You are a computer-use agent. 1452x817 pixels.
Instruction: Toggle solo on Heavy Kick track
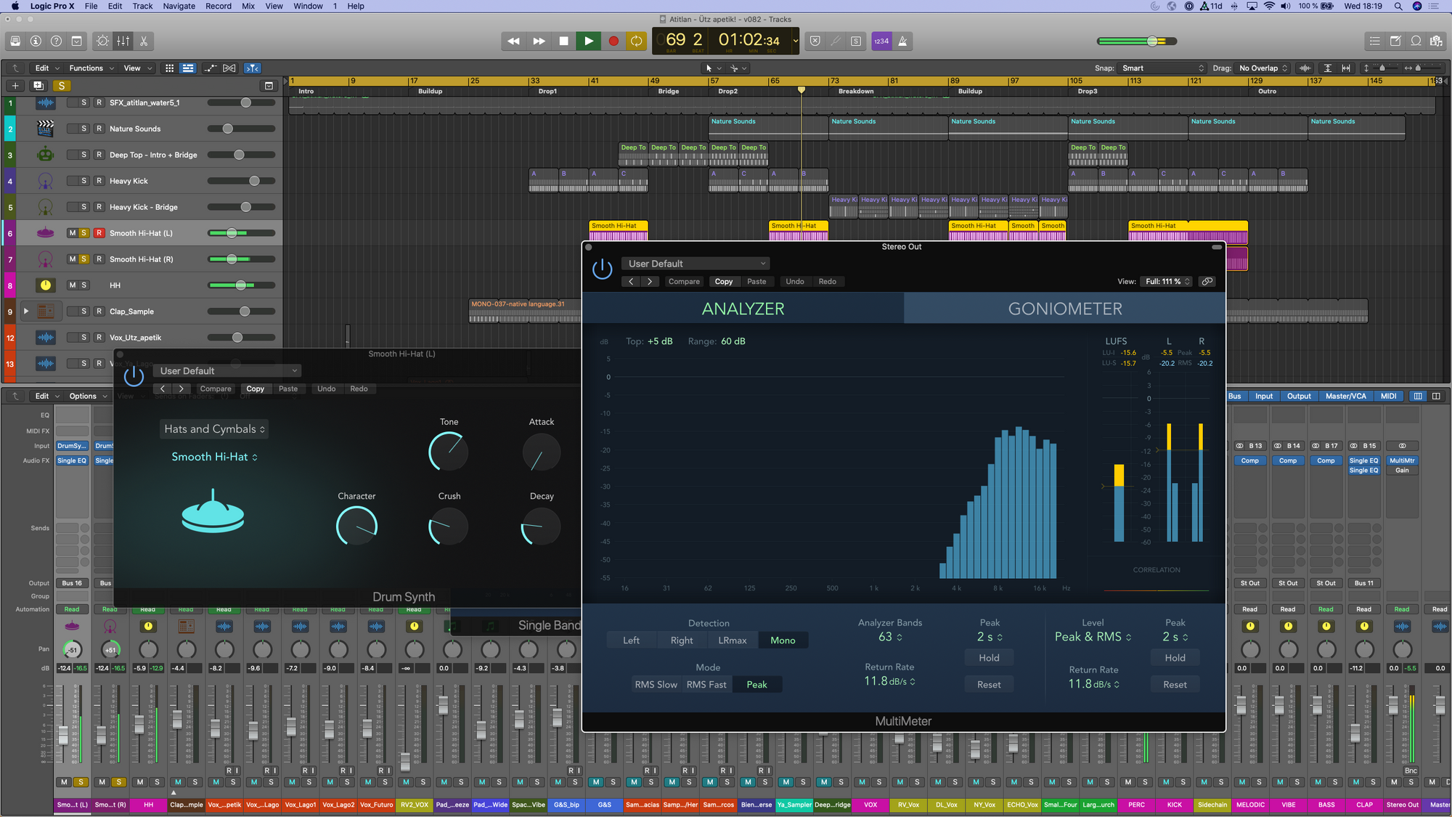click(83, 181)
